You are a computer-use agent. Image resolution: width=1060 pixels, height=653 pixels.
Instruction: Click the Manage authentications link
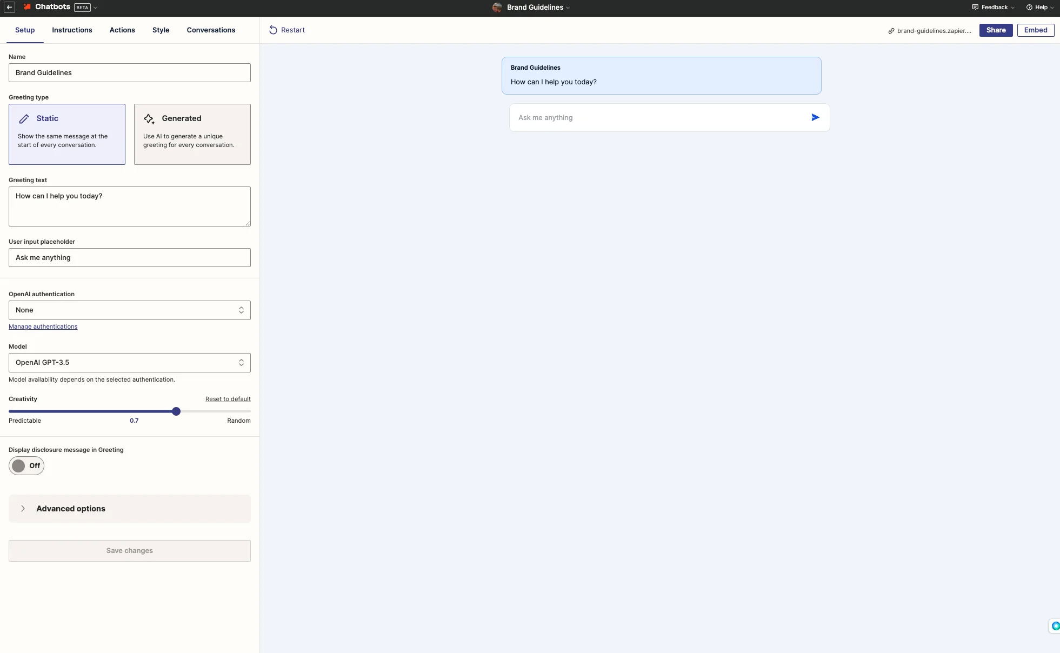(x=43, y=326)
